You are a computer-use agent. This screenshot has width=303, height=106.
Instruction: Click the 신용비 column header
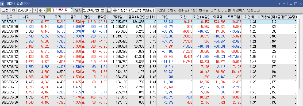[151, 17]
